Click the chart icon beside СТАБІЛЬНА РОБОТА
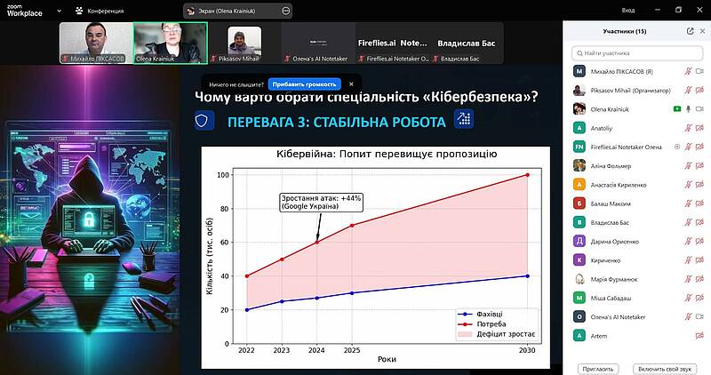 point(463,119)
